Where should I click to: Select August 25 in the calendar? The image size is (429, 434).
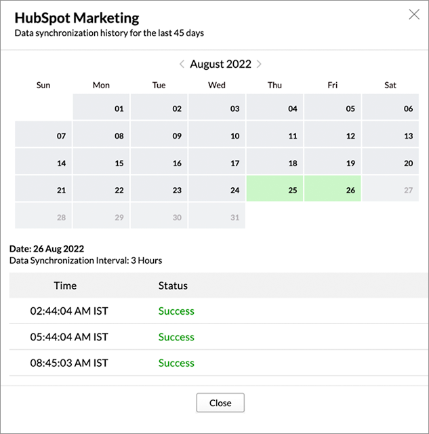tap(274, 189)
